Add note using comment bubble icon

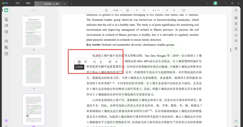[110, 62]
